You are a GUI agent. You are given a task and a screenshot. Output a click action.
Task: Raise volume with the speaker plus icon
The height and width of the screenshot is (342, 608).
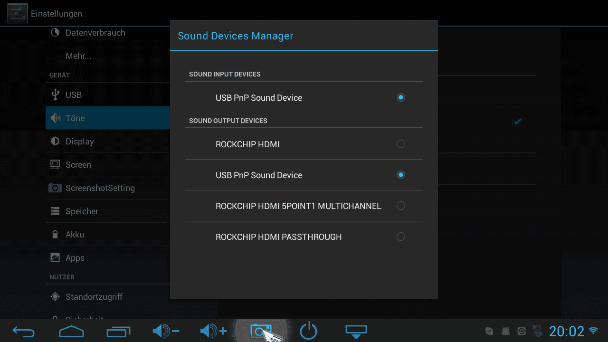213,331
